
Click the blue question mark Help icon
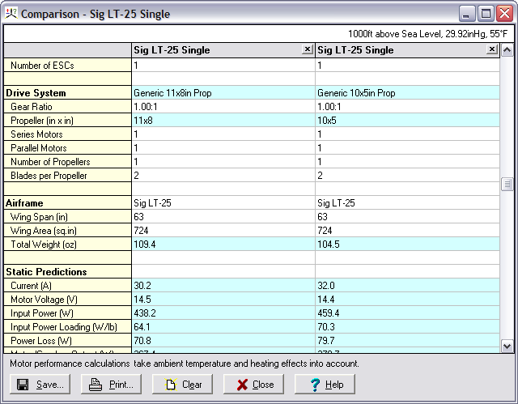pyautogui.click(x=315, y=385)
